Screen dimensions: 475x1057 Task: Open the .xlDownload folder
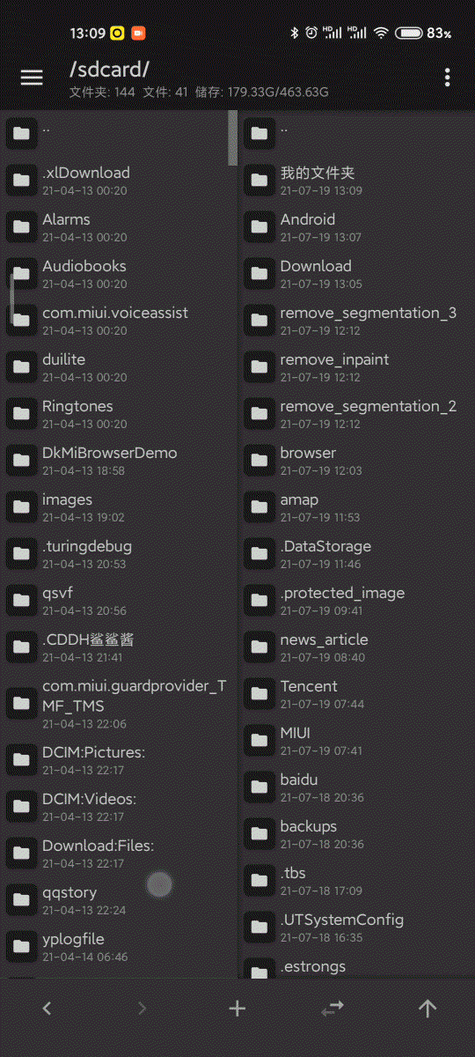click(116, 181)
